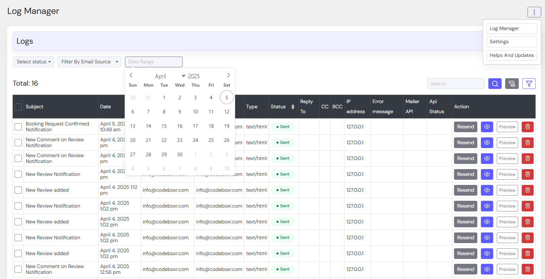The image size is (545, 279).
Task: Go to next month in calendar
Action: 228,75
